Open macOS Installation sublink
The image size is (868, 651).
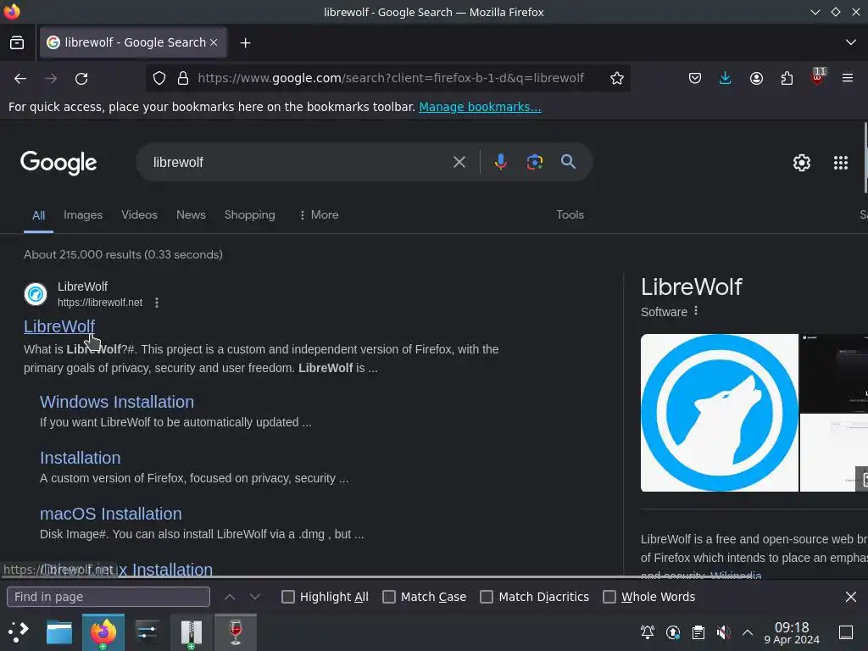(111, 514)
